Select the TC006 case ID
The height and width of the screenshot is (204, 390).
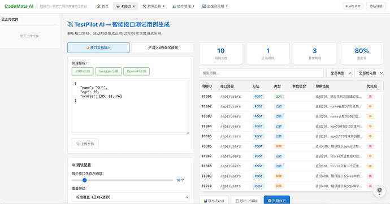click(x=206, y=146)
